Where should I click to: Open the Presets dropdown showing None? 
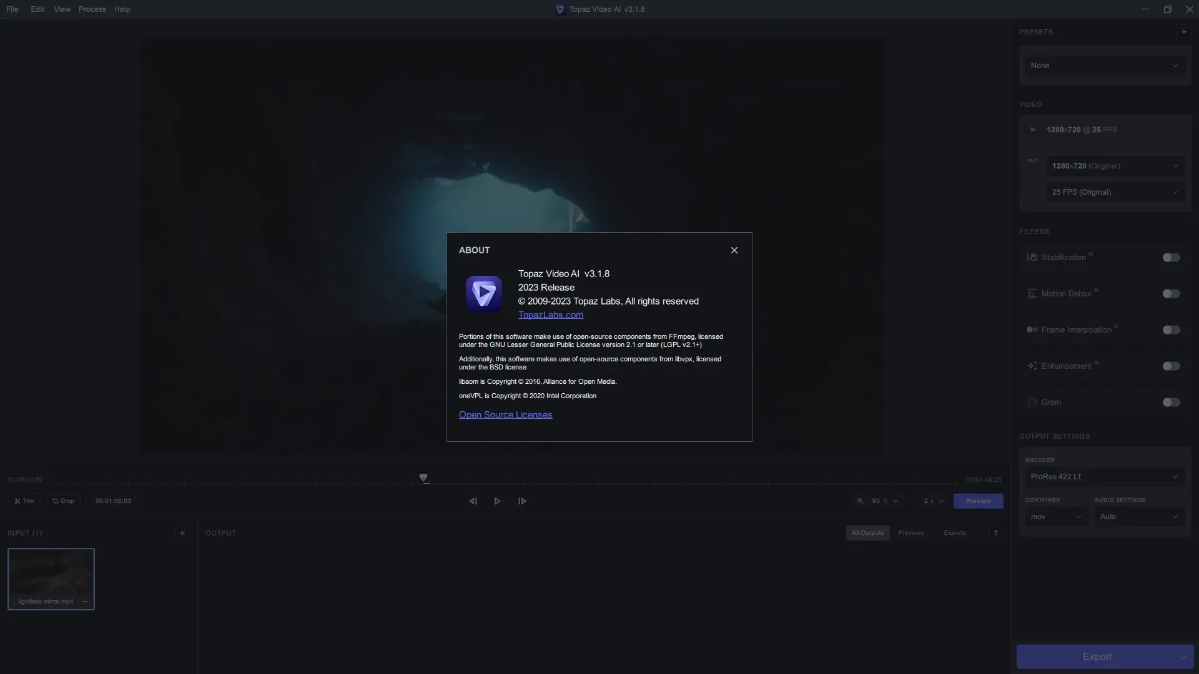tap(1104, 66)
